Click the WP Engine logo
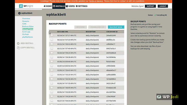The image size is (187, 105). (x=26, y=6)
